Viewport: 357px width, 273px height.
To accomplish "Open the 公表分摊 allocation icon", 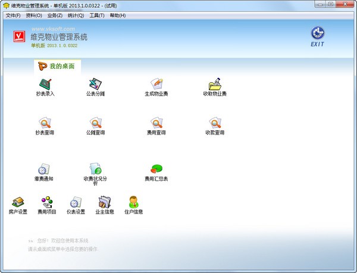I will (95, 84).
